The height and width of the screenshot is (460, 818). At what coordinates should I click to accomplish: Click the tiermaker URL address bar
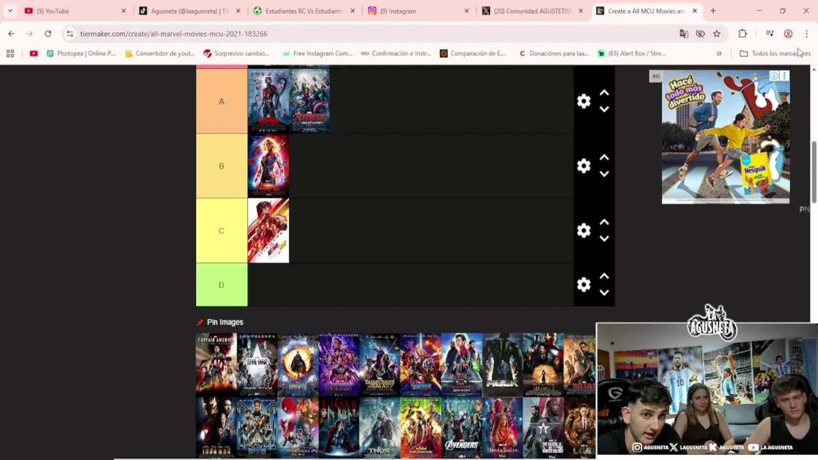point(371,34)
